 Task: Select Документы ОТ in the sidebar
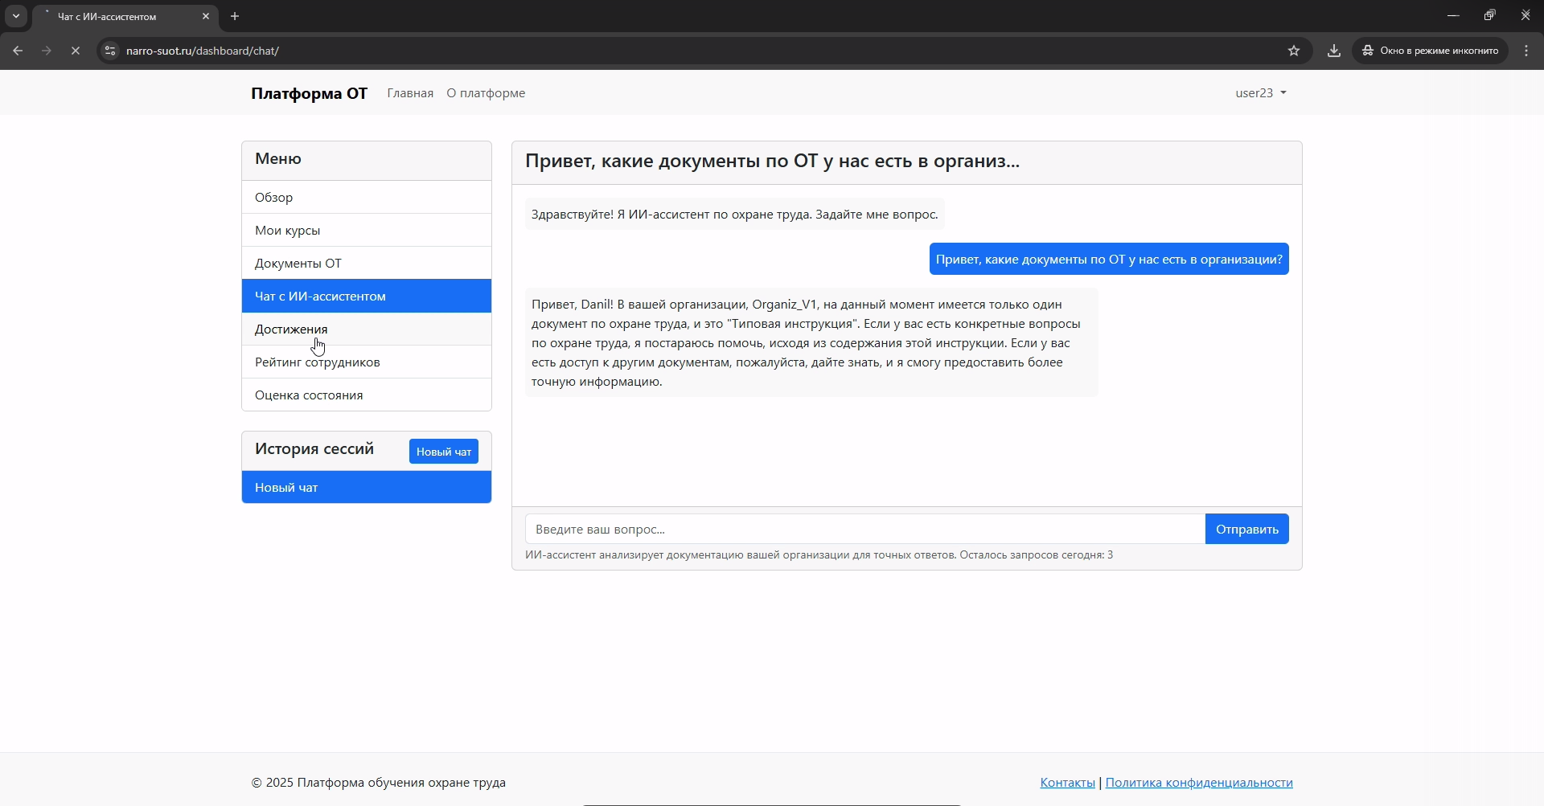298,263
